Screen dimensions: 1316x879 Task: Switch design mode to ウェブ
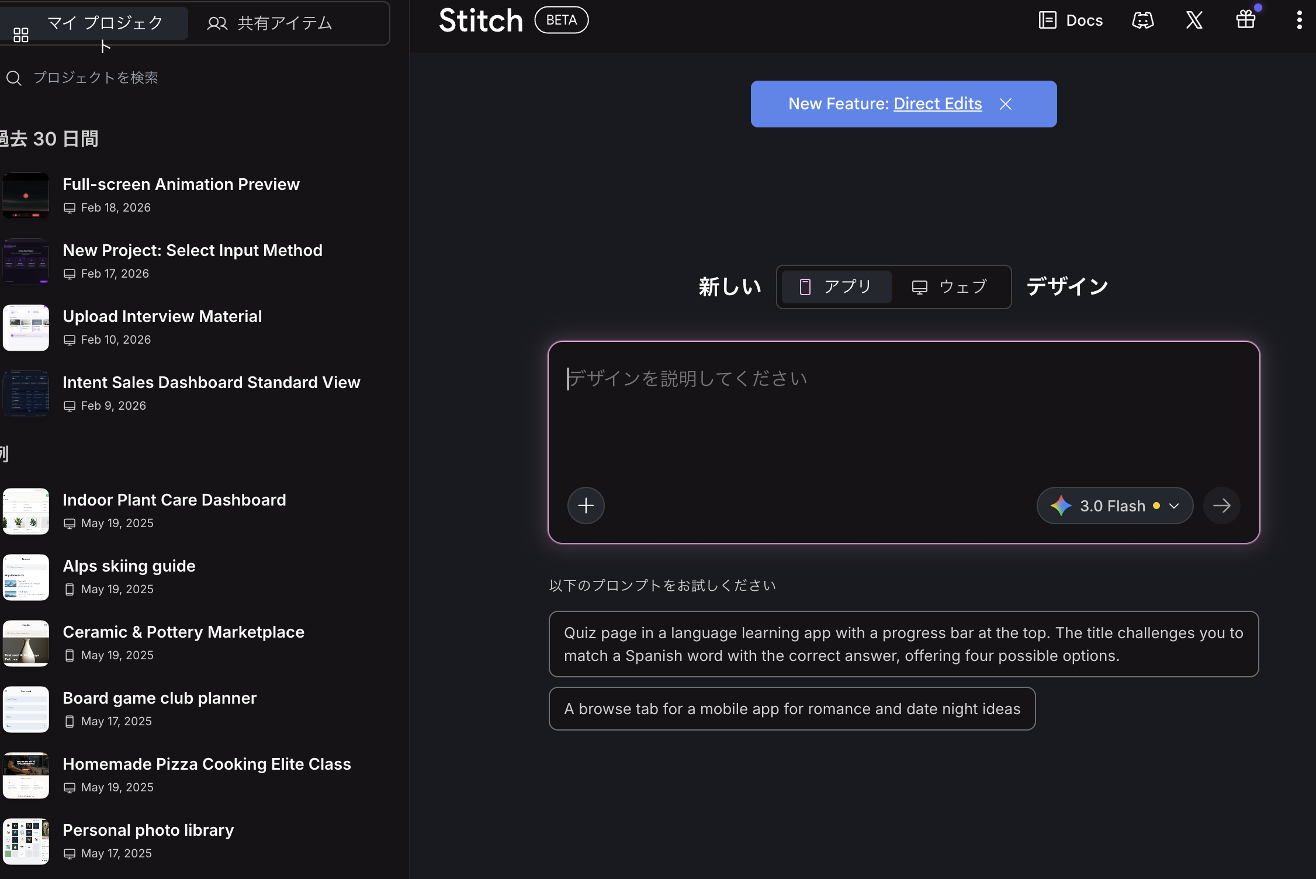click(950, 287)
